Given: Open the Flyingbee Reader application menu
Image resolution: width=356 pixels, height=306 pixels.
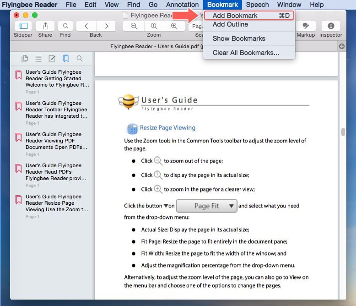Looking at the screenshot, I should point(30,5).
